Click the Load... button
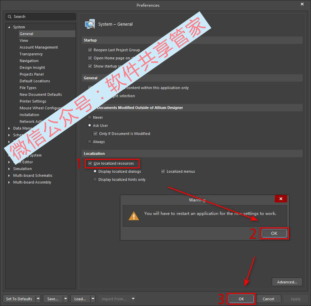This screenshot has width=311, height=306. 80,299
